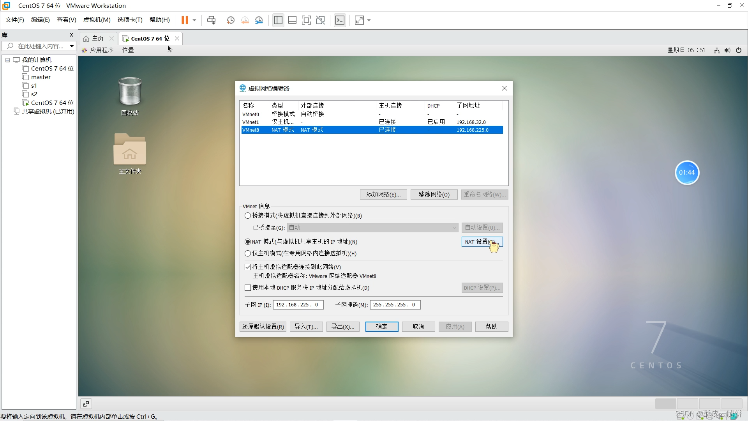
Task: Select the NAT 模式 radio button
Action: [x=248, y=242]
